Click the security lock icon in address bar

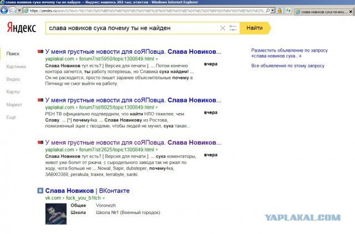[280, 11]
